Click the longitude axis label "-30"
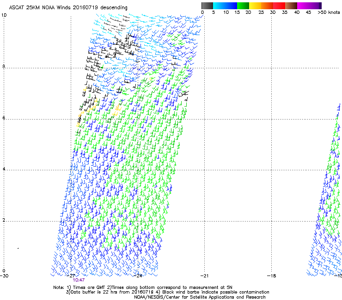The height and width of the screenshot is (300, 342). tap(4, 276)
